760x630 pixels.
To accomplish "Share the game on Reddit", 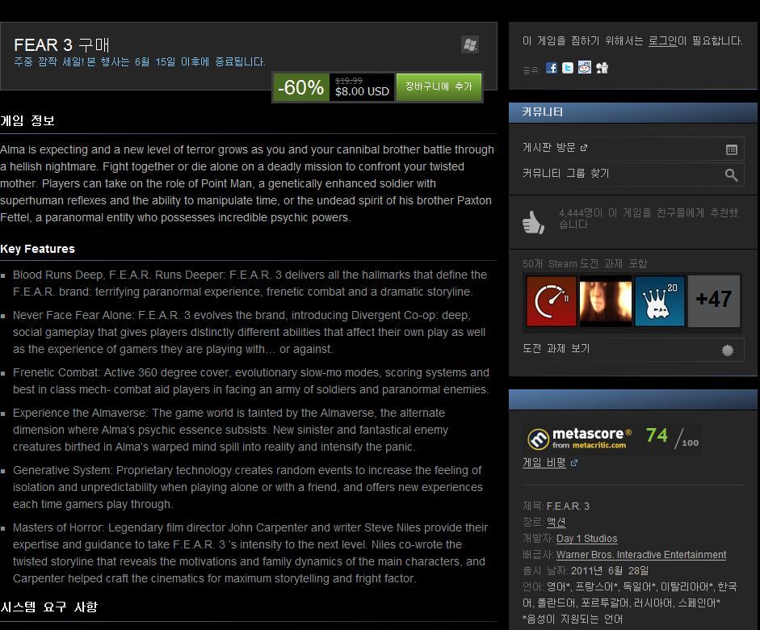I will (585, 67).
